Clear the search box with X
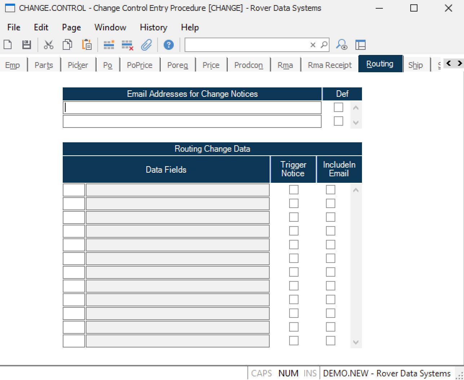The height and width of the screenshot is (380, 464). coord(313,45)
